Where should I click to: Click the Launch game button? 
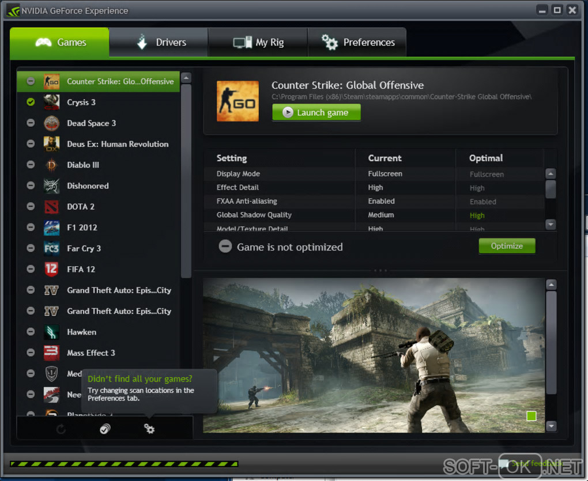(x=316, y=112)
